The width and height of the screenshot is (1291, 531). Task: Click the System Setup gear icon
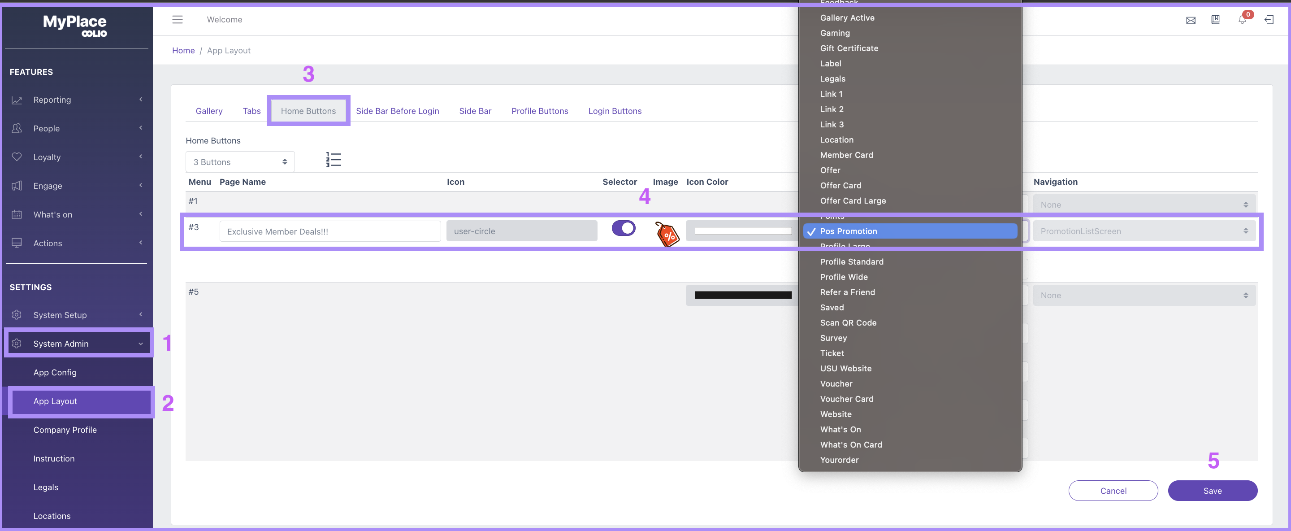tap(17, 315)
